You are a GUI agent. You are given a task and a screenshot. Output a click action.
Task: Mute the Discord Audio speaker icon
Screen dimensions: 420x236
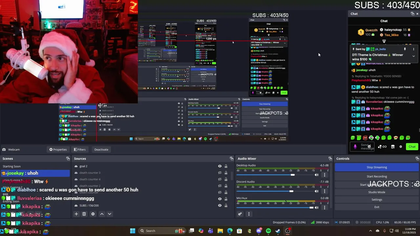[316, 191]
